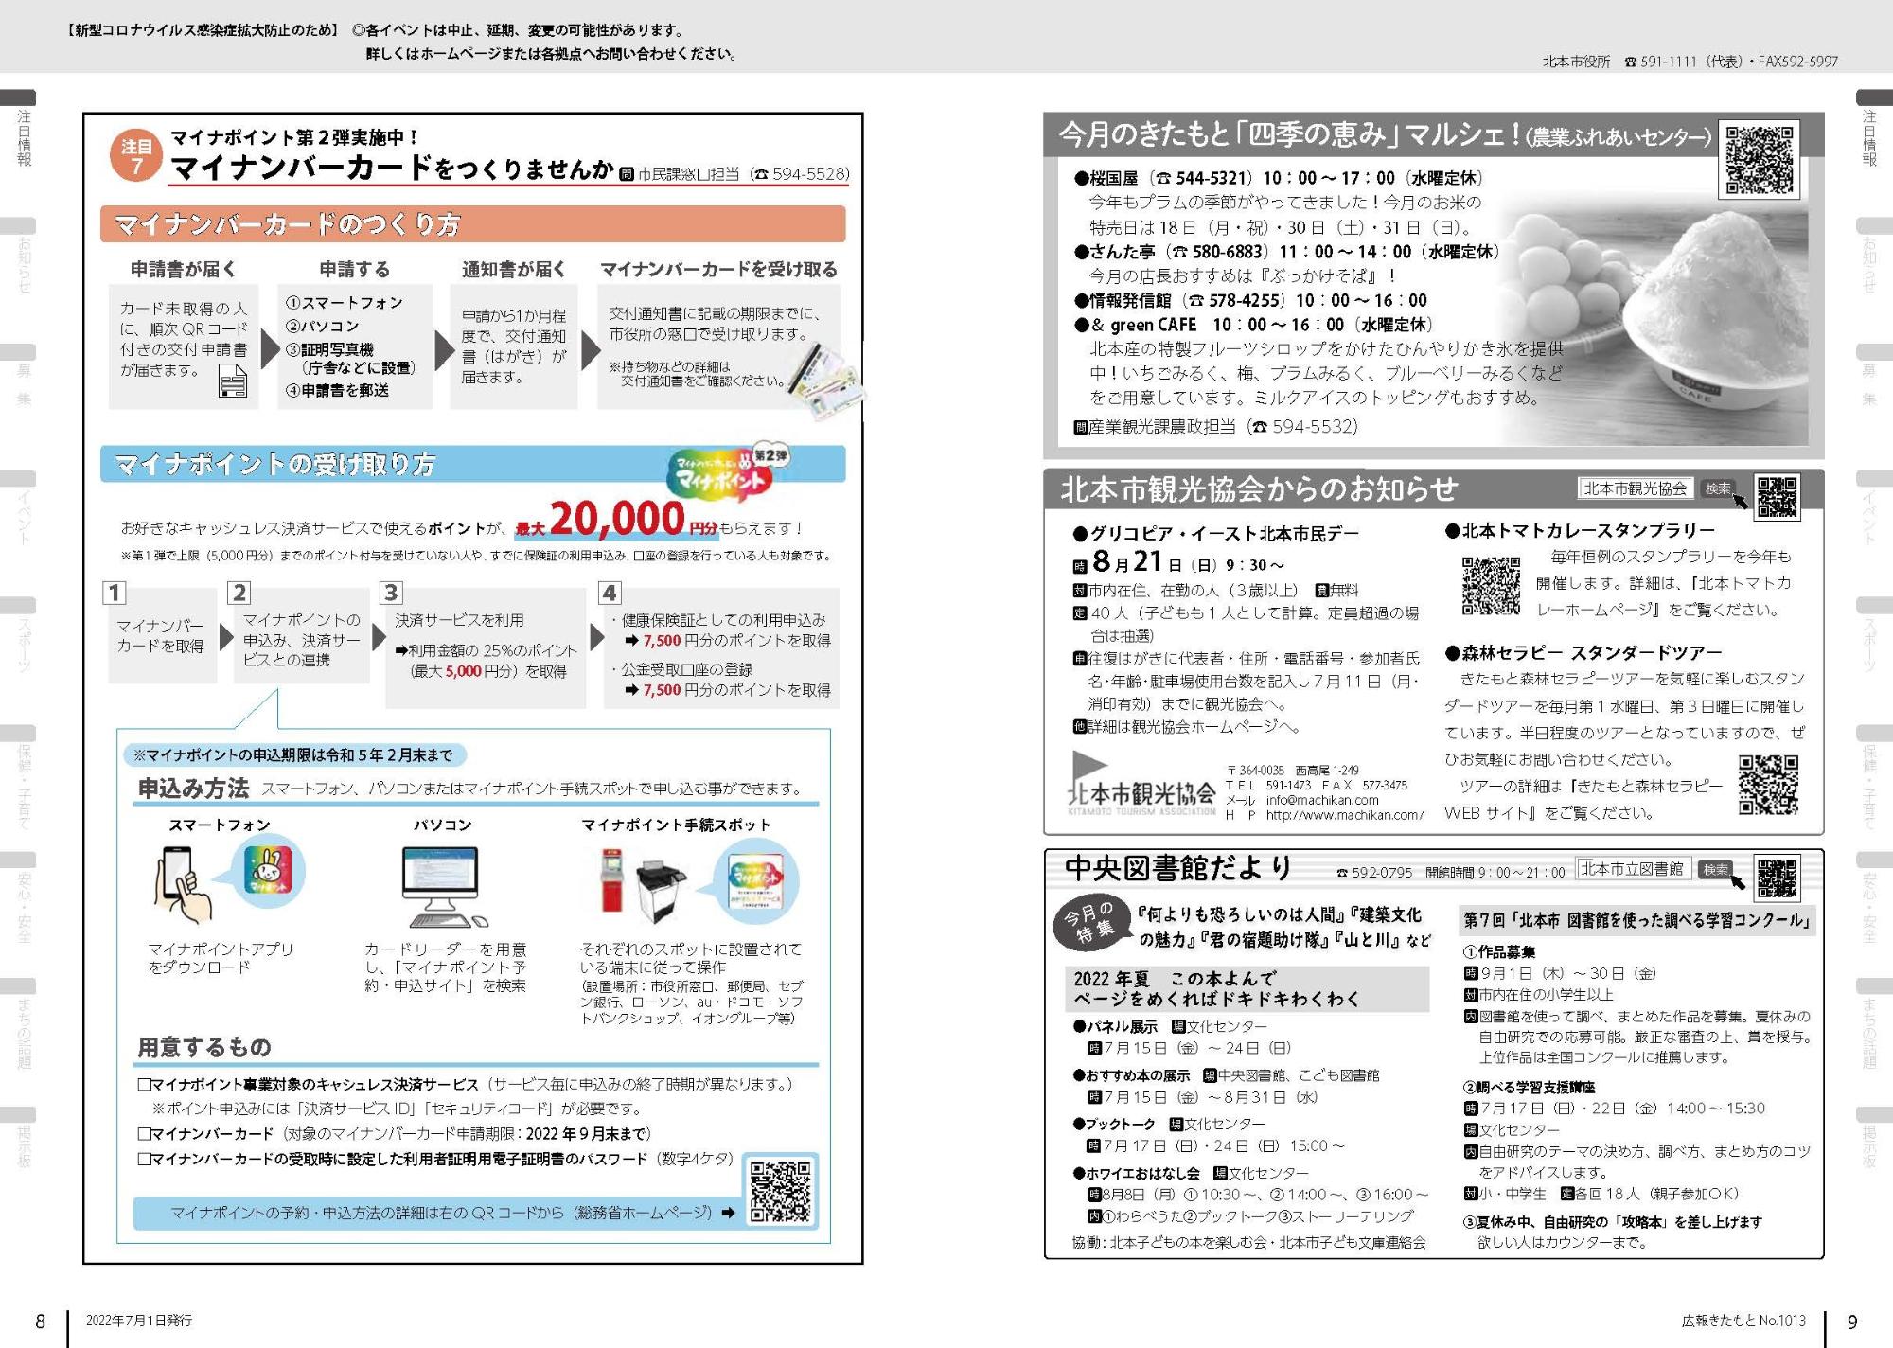The height and width of the screenshot is (1348, 1893).
Task: Click the ホワイエおはなし会 event entry
Action: (1250, 1195)
